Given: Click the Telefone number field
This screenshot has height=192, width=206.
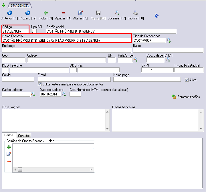Looking at the screenshot, I should click(x=39, y=70).
